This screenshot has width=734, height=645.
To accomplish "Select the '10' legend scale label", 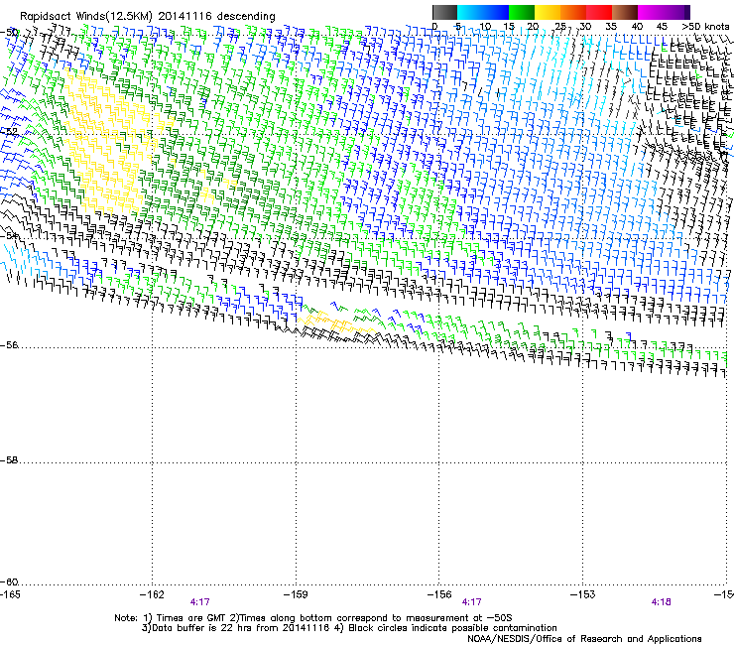I will (485, 26).
